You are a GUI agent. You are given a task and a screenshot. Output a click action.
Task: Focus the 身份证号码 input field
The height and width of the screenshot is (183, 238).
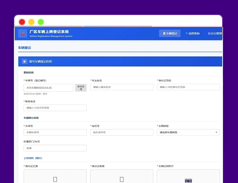(188, 87)
